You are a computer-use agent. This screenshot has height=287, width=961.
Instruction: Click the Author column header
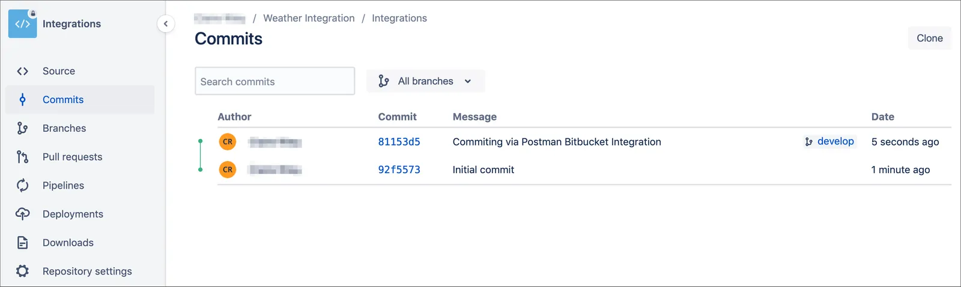click(234, 117)
